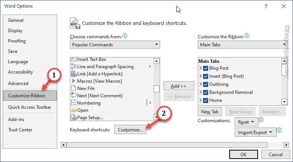Click info icon next to Reset button

click(x=261, y=120)
